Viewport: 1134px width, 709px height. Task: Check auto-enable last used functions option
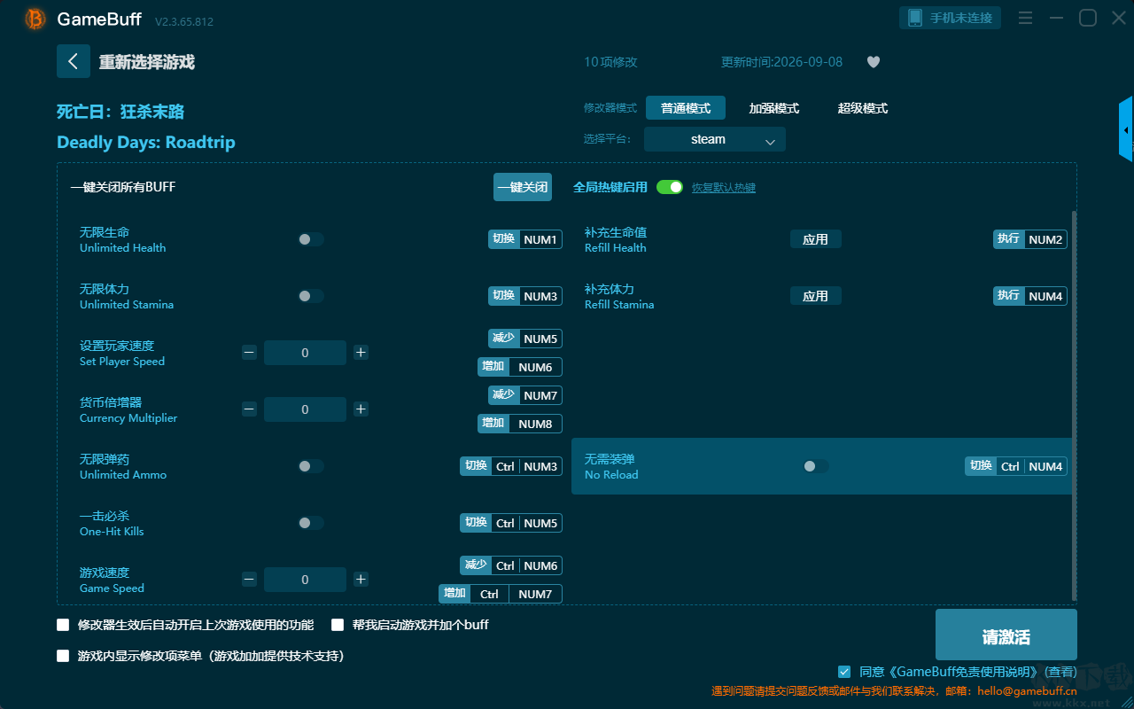pyautogui.click(x=63, y=625)
